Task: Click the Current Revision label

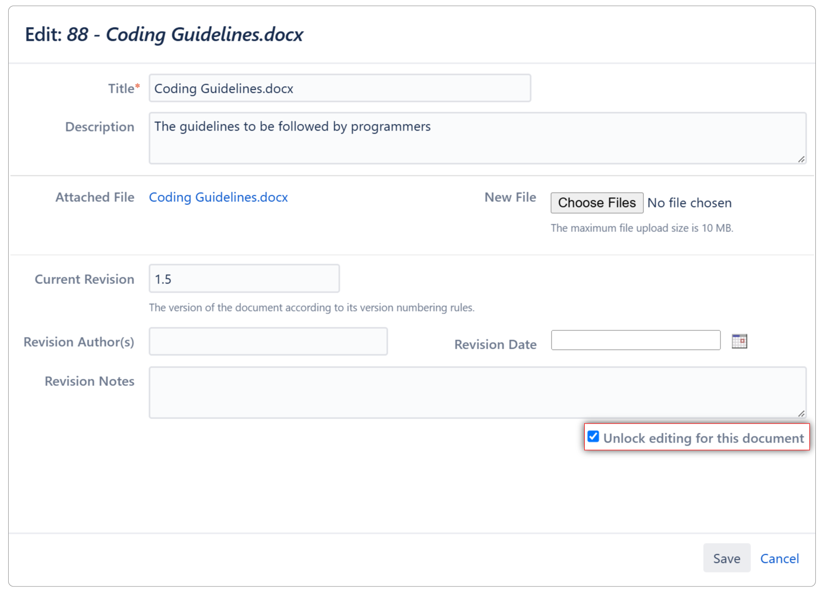Action: 84,279
